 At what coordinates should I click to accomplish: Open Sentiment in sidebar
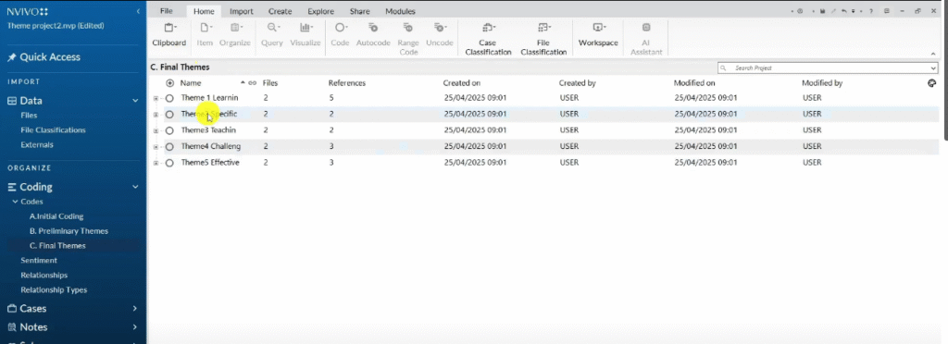coord(39,261)
